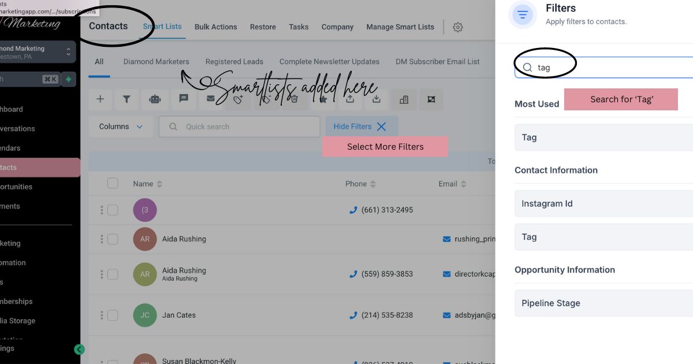Expand the Diamond Marketing account switcher
The image size is (693, 364).
pyautogui.click(x=68, y=52)
